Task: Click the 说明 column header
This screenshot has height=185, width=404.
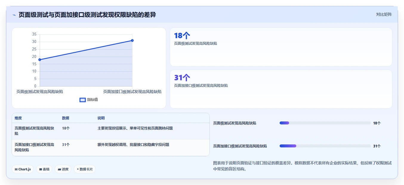Action: click(101, 118)
